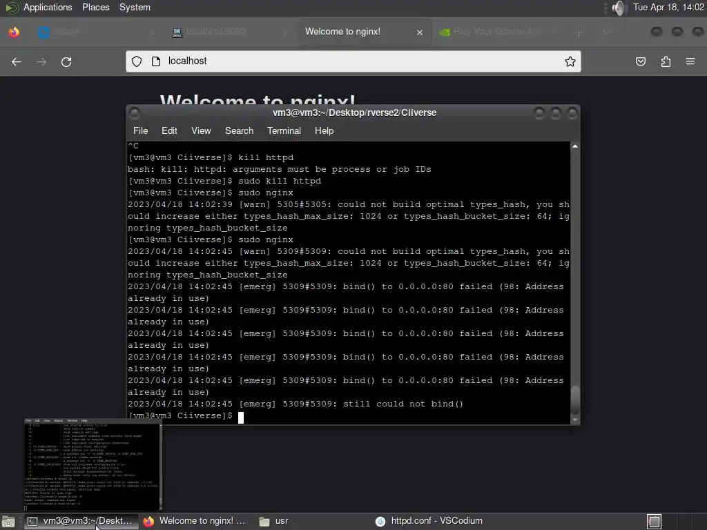Close the Welcome to nginx! tab
Screen dimensions: 707x530
tap(420, 32)
